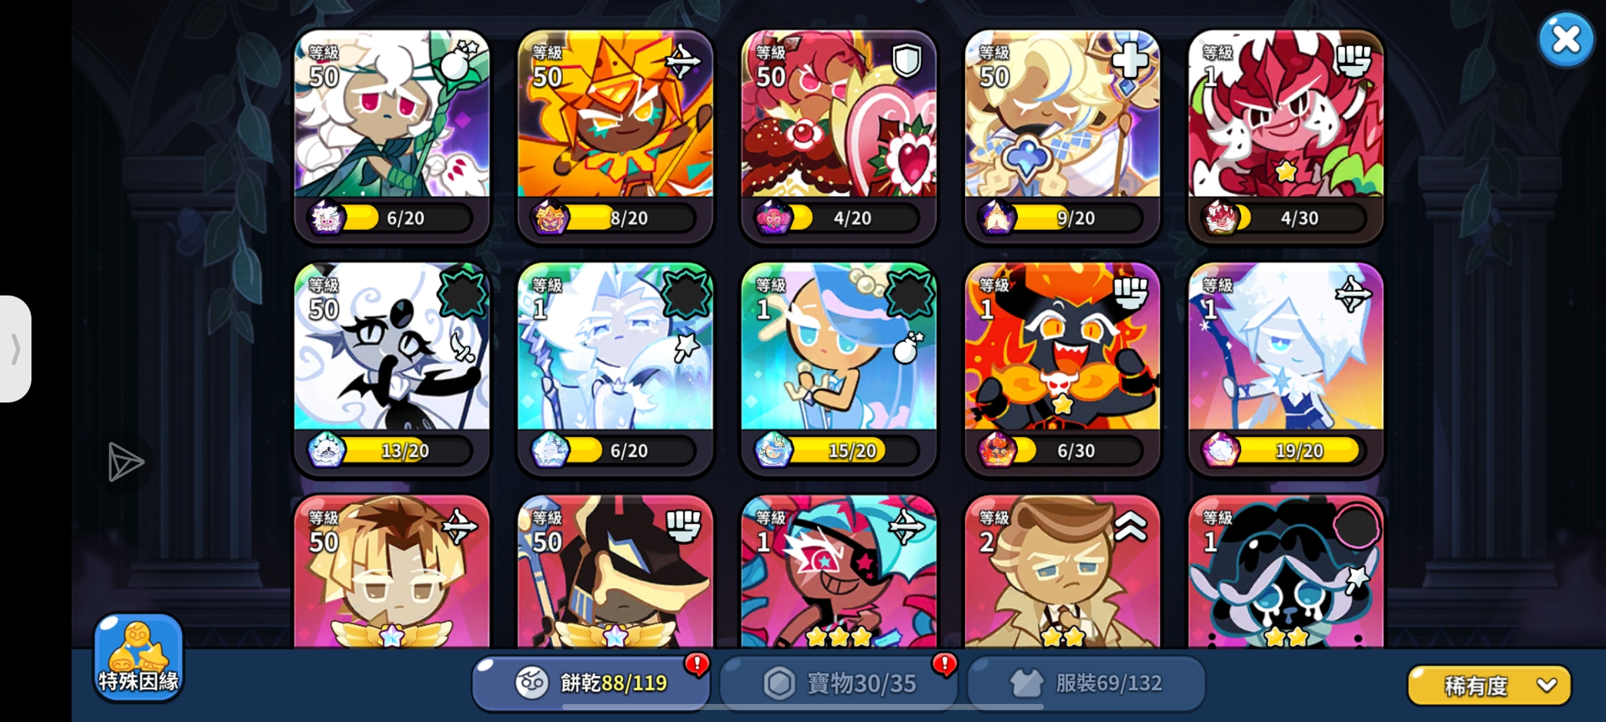This screenshot has width=1606, height=722.
Task: Close the cookie collection screen
Action: tap(1566, 40)
